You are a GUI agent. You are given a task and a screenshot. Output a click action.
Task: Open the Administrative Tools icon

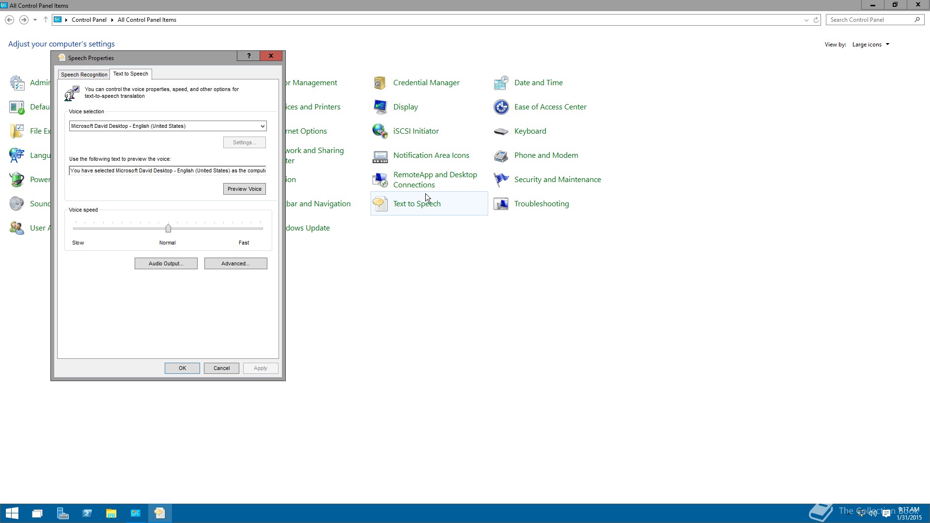(x=17, y=83)
